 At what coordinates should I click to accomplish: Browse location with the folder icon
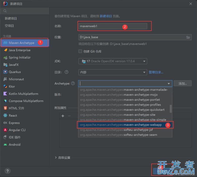pyautogui.click(x=188, y=37)
